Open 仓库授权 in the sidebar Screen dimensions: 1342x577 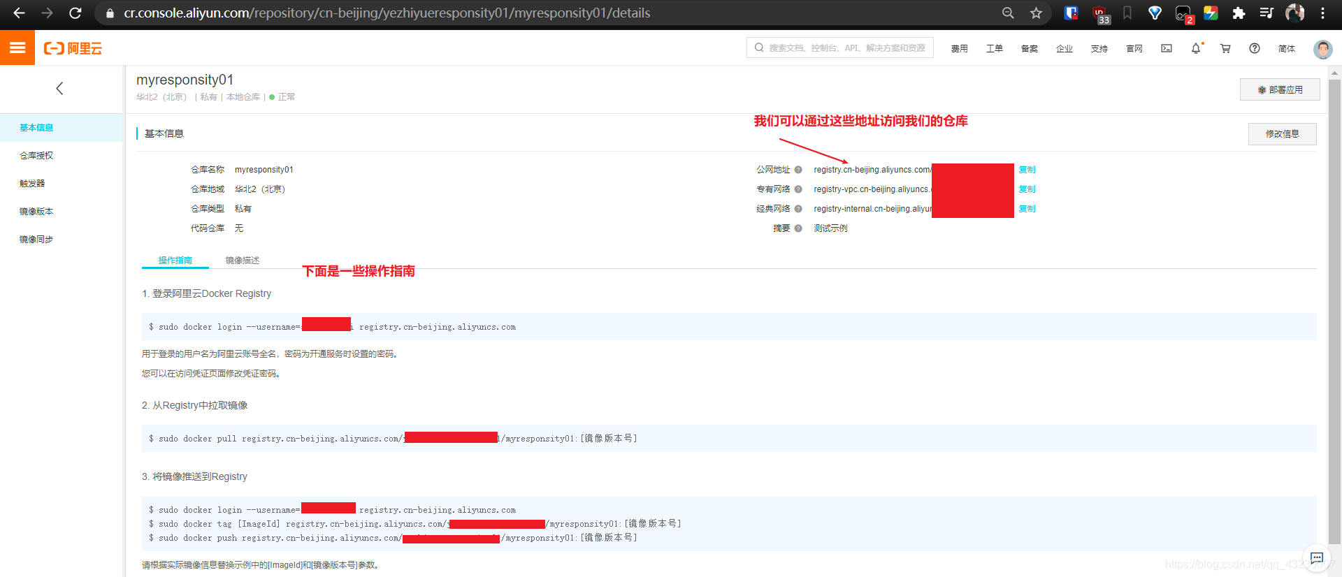(x=62, y=156)
